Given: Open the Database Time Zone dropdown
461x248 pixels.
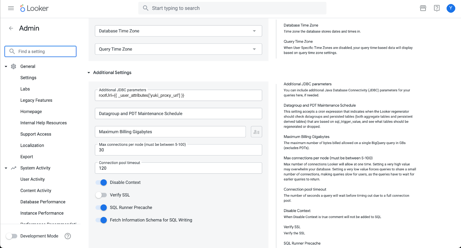Looking at the screenshot, I should point(178,31).
